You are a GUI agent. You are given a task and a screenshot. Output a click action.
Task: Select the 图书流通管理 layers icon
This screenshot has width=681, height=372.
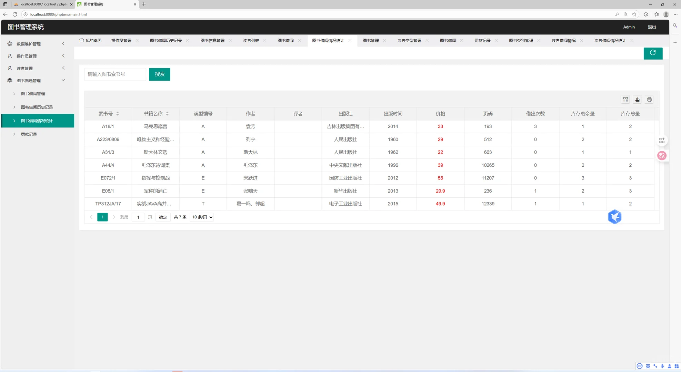(9, 80)
